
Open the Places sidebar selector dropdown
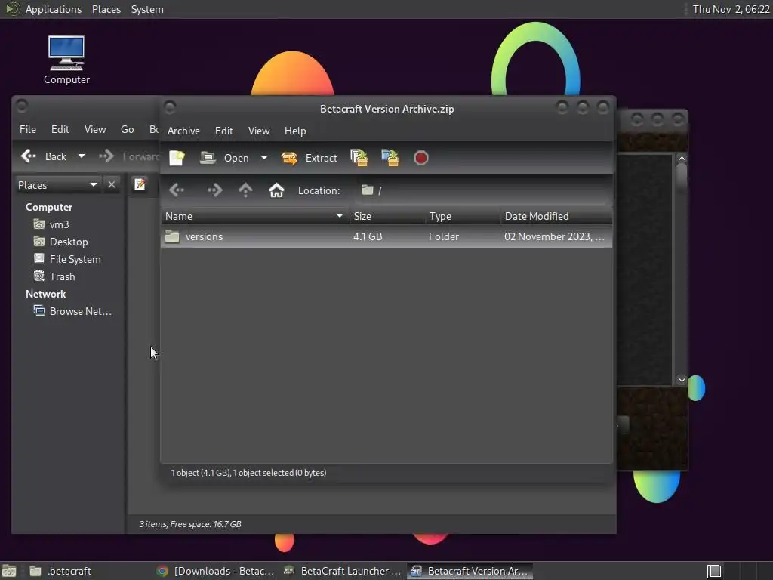tap(57, 185)
